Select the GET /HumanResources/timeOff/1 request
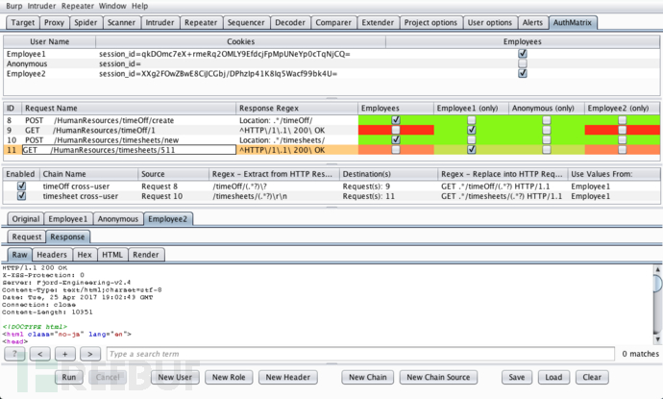Screen dimensions: 663x399 click(331, 130)
